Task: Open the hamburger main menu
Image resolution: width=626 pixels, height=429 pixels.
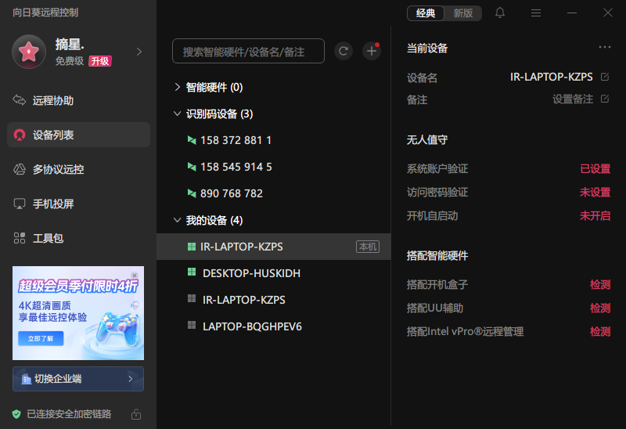Action: (x=536, y=13)
